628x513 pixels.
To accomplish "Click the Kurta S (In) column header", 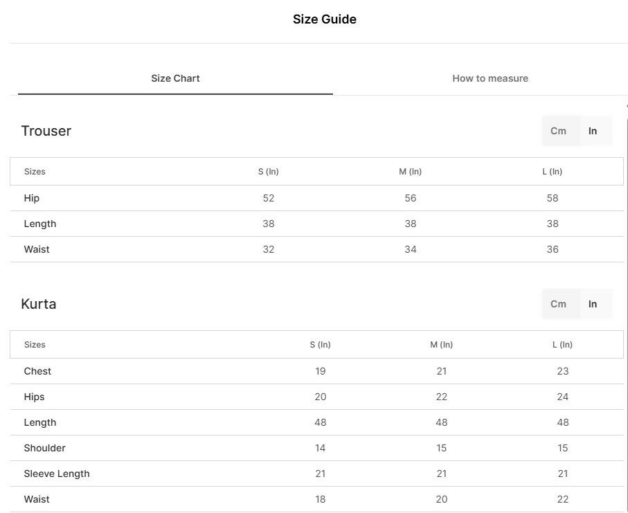I will coord(320,344).
